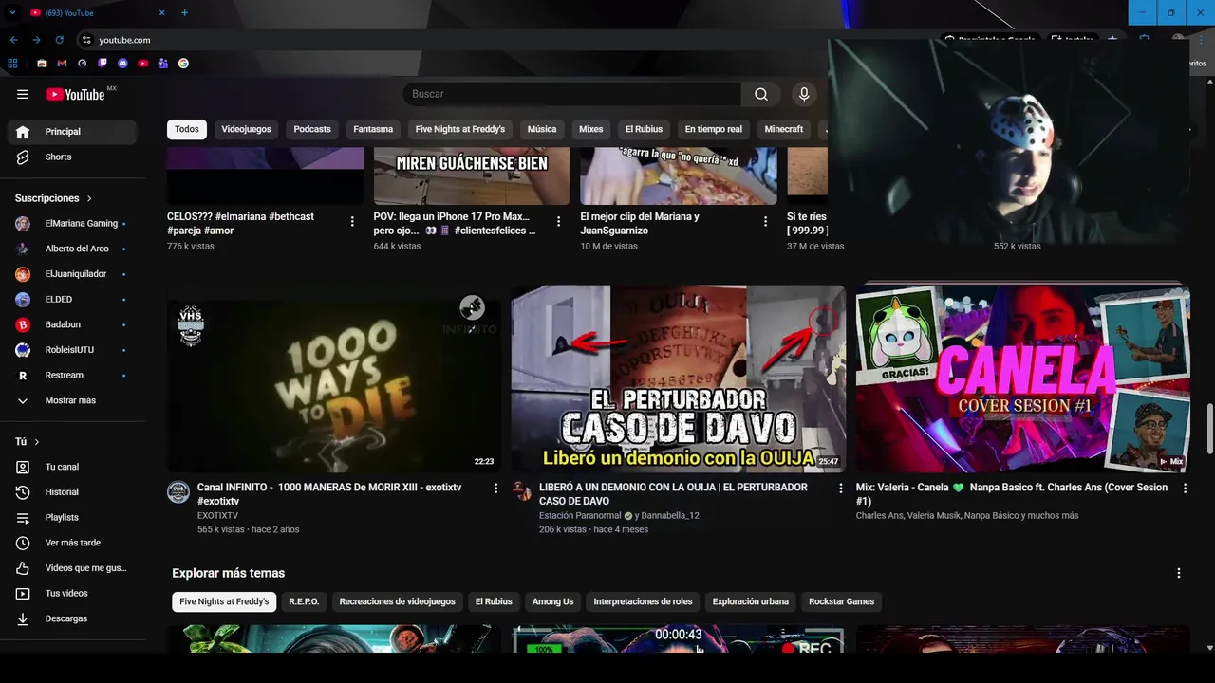Select the Música filter chip
This screenshot has height=683, width=1215.
542,129
